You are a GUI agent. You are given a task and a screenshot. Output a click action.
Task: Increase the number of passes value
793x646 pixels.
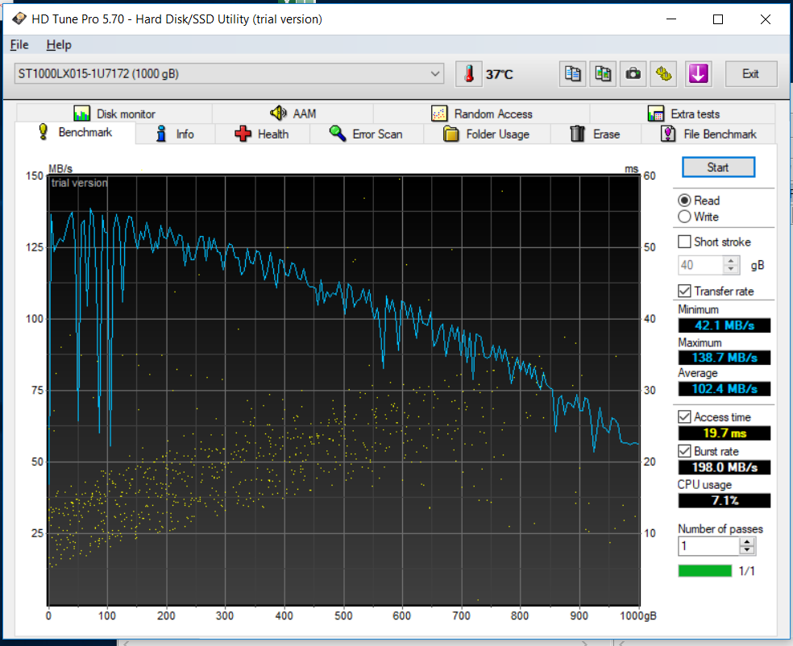(x=748, y=541)
